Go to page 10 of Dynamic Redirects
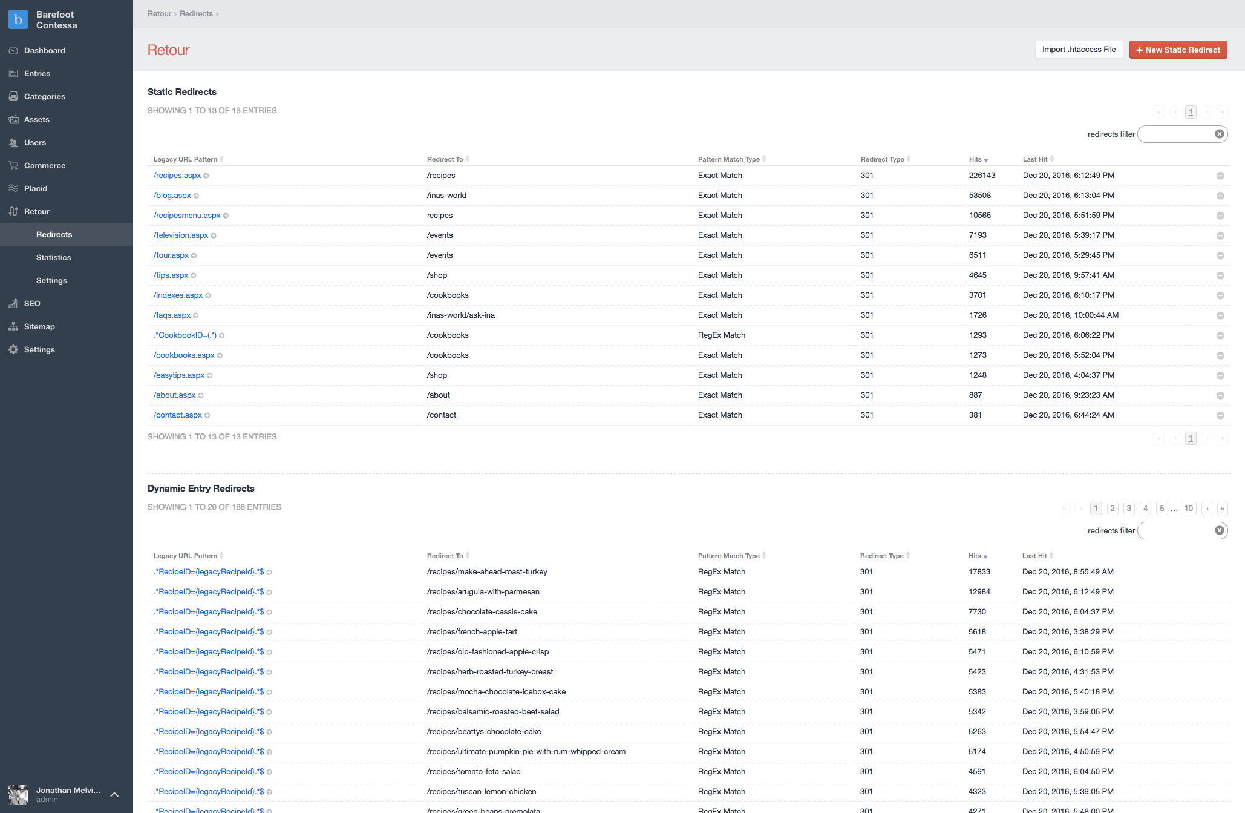 click(1188, 509)
